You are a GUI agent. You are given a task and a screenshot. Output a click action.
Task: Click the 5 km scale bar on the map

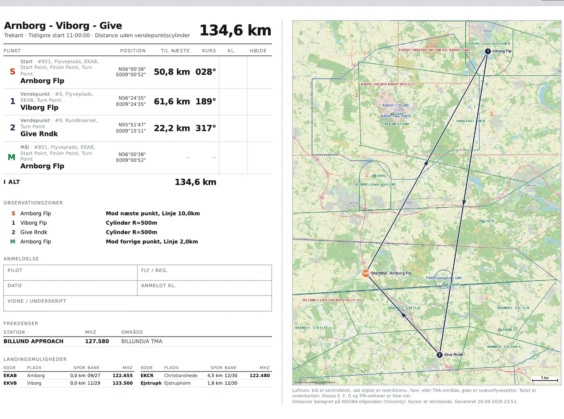tap(545, 379)
